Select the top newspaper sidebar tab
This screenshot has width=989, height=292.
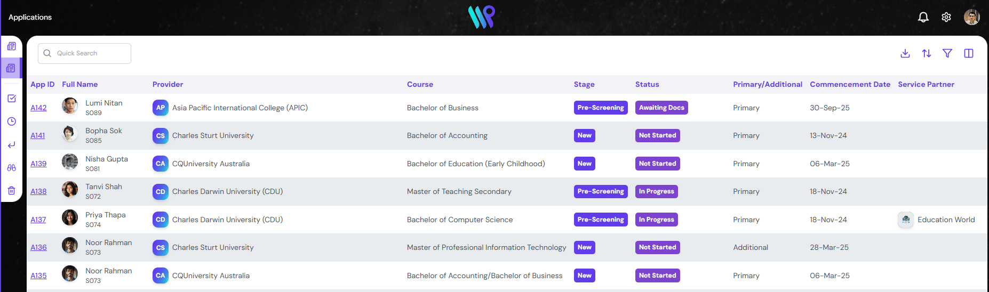11,46
